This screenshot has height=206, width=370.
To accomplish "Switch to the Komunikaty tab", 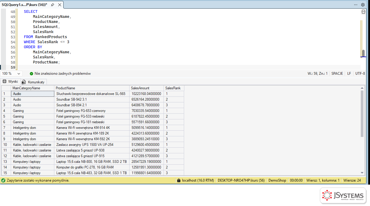I will (33, 82).
